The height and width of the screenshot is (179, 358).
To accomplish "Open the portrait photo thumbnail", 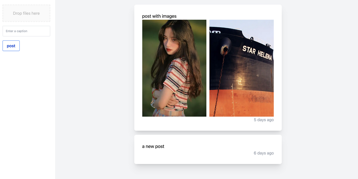I will click(x=174, y=68).
